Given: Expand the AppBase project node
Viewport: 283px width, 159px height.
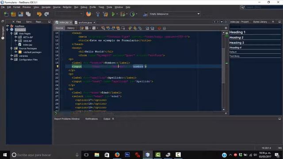Looking at the screenshot, I should click(8, 26).
